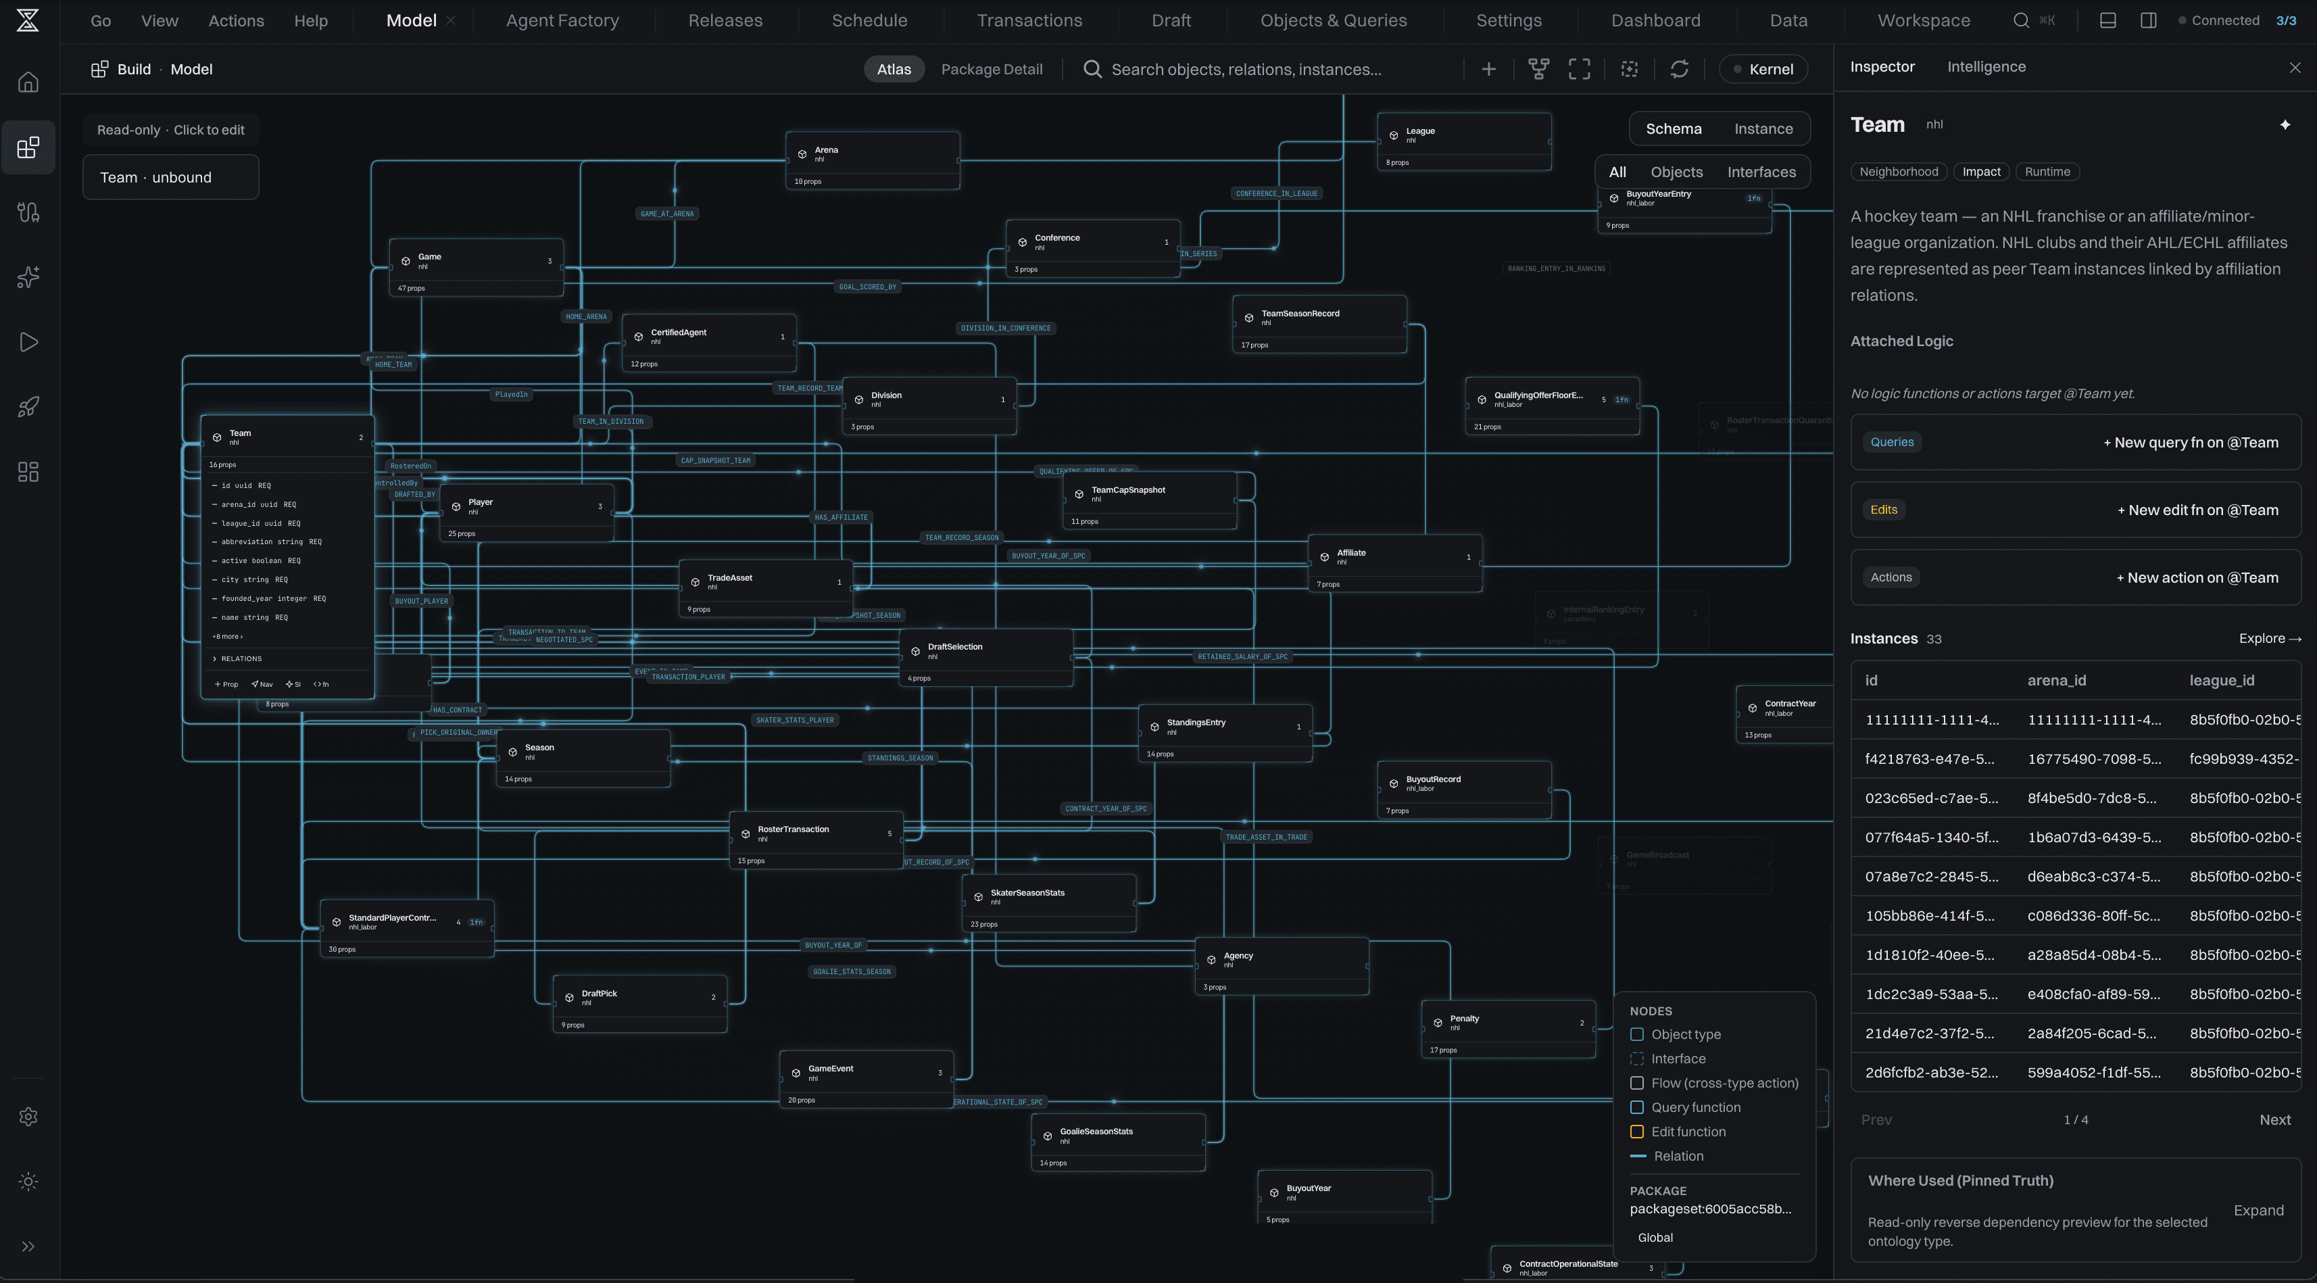Click the auto-layout hierarchy icon

pos(1539,69)
